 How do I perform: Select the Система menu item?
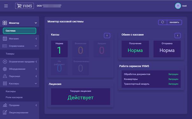point(19,31)
